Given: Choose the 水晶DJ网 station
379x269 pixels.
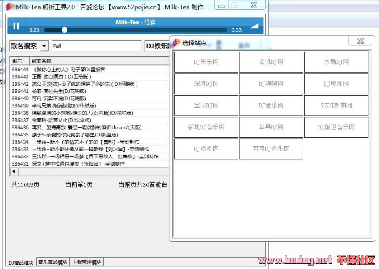Looking at the screenshot, I should tap(336, 62).
